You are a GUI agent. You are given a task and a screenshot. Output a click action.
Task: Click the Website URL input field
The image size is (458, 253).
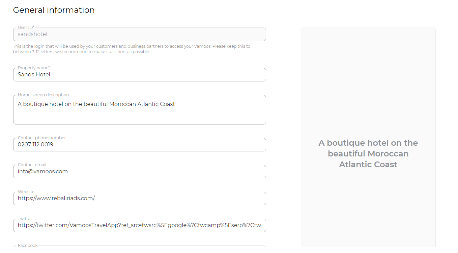139,198
